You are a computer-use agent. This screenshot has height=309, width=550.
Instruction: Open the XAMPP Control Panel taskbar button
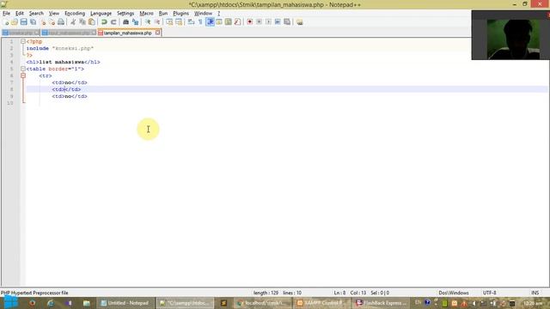[x=323, y=303]
